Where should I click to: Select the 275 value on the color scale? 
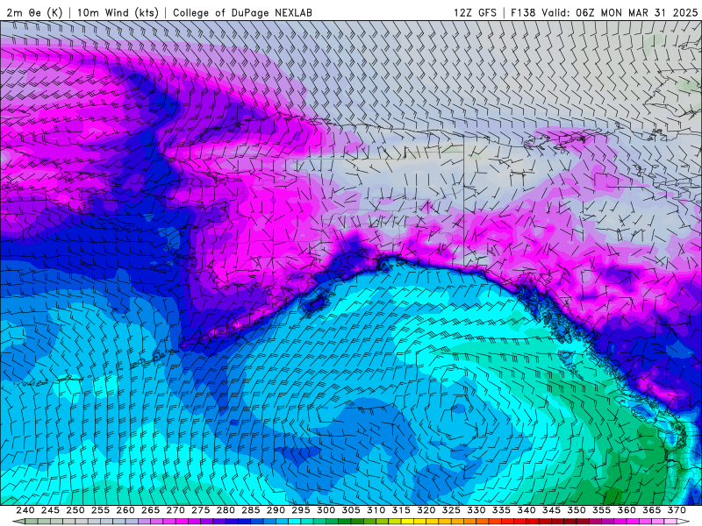(201, 510)
